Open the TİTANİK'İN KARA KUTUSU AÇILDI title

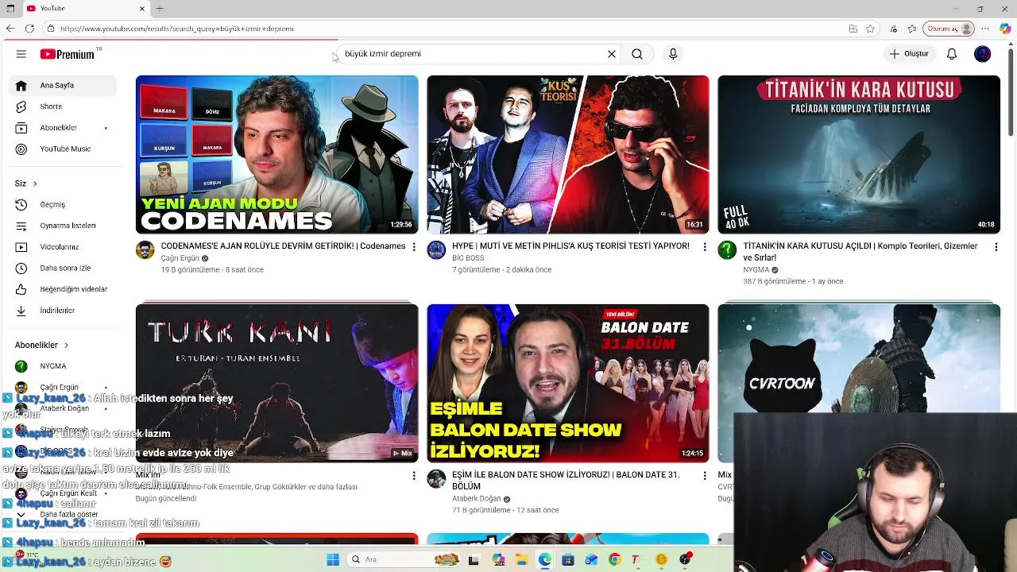(x=860, y=252)
